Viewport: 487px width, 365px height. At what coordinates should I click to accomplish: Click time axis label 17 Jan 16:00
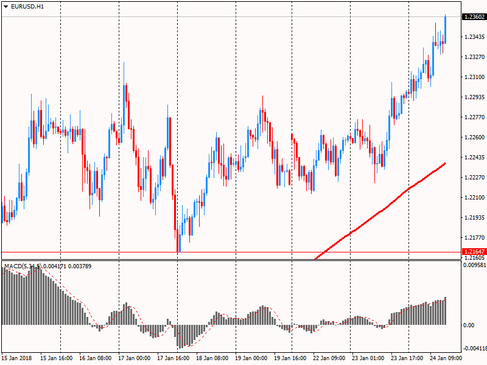pos(173,358)
